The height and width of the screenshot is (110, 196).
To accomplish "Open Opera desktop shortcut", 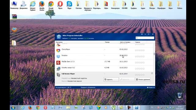I will point(60,5).
